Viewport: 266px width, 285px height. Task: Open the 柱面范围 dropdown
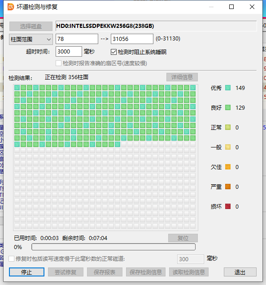[31, 39]
